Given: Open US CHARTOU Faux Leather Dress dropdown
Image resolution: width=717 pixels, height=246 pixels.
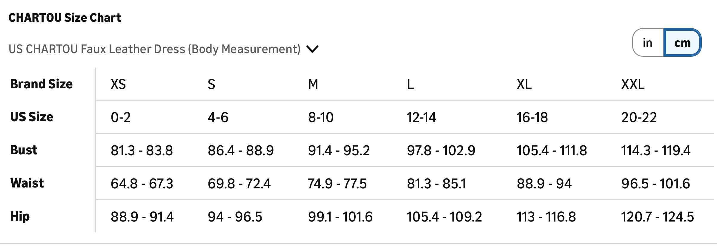Looking at the screenshot, I should (x=154, y=49).
